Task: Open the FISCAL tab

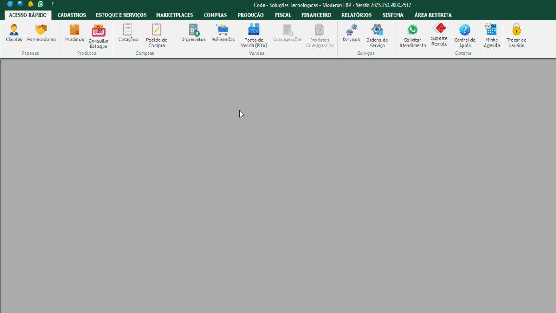Action: tap(283, 15)
